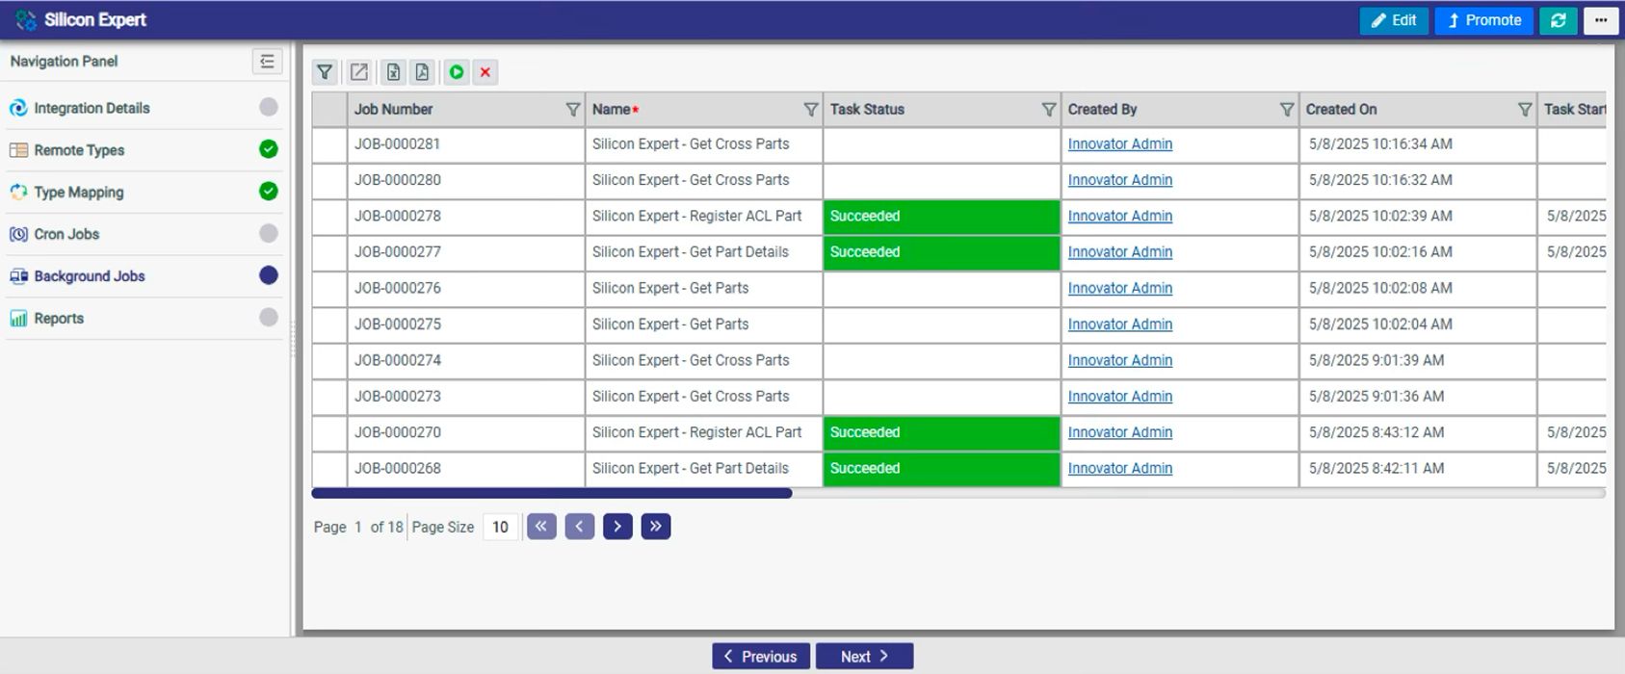The width and height of the screenshot is (1625, 674).
Task: Open the Reports section
Action: pos(144,319)
